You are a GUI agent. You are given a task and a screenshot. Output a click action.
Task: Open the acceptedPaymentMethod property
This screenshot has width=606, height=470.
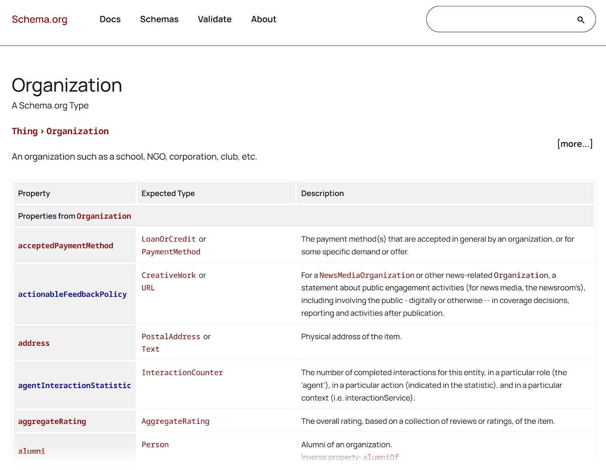65,246
